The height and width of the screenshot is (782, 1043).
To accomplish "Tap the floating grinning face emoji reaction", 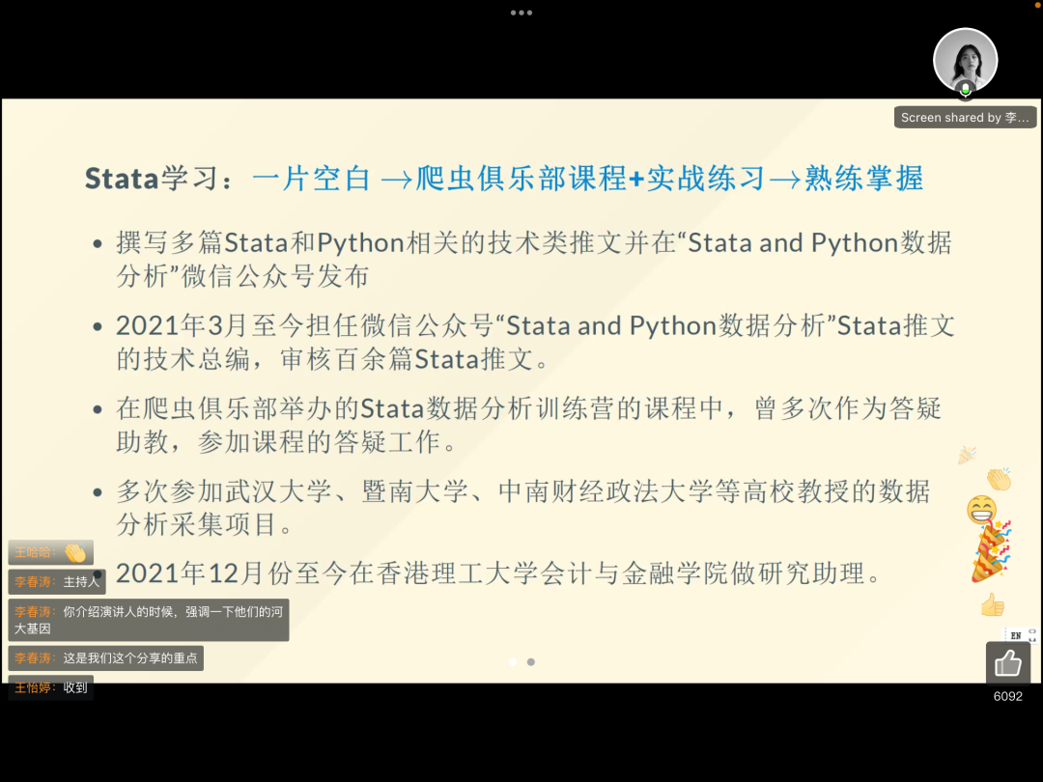I will point(982,510).
